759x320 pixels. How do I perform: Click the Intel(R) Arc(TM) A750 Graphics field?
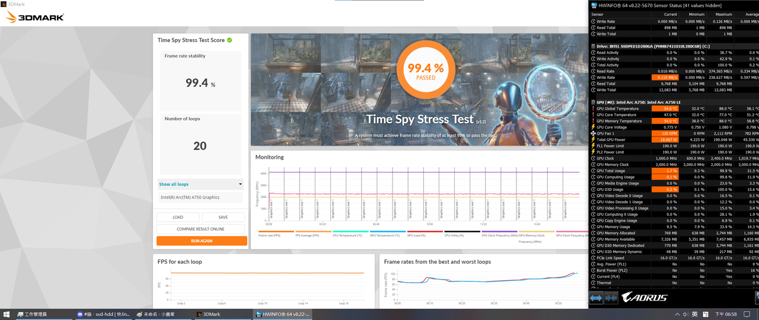click(x=200, y=197)
